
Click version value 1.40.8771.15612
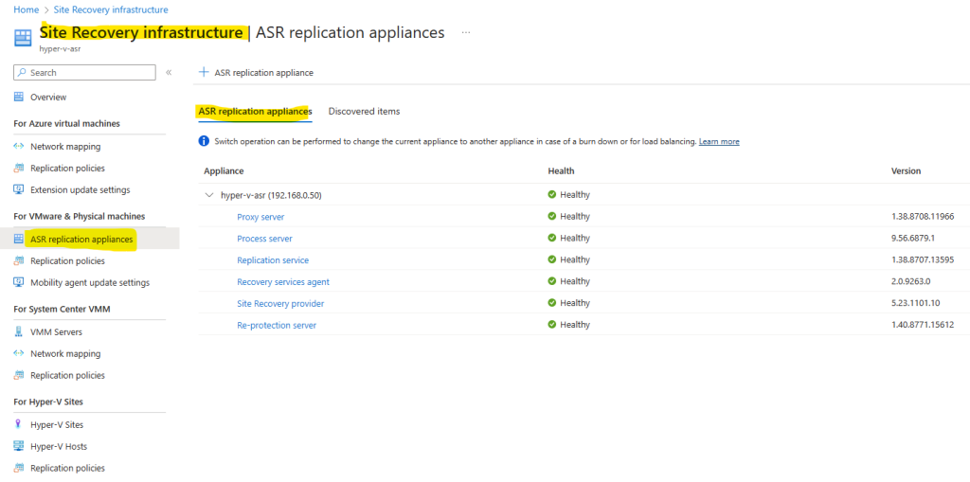(923, 325)
